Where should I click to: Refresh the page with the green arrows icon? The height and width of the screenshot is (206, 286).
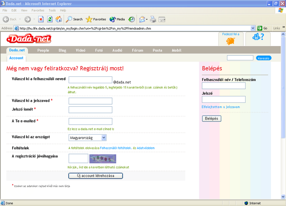click(50, 19)
